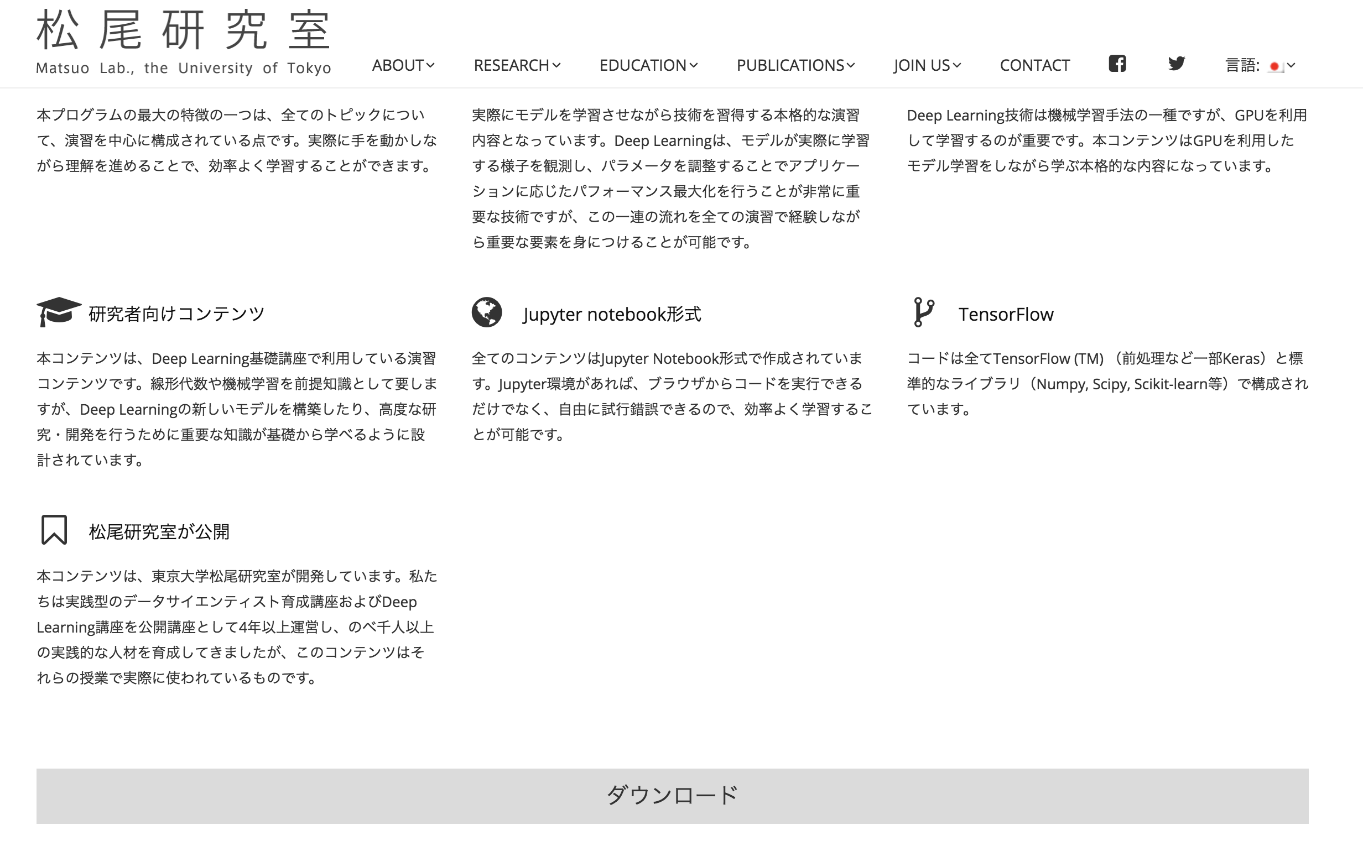Click the Jupyter notebook形式 heading
This screenshot has width=1363, height=846.
point(612,314)
